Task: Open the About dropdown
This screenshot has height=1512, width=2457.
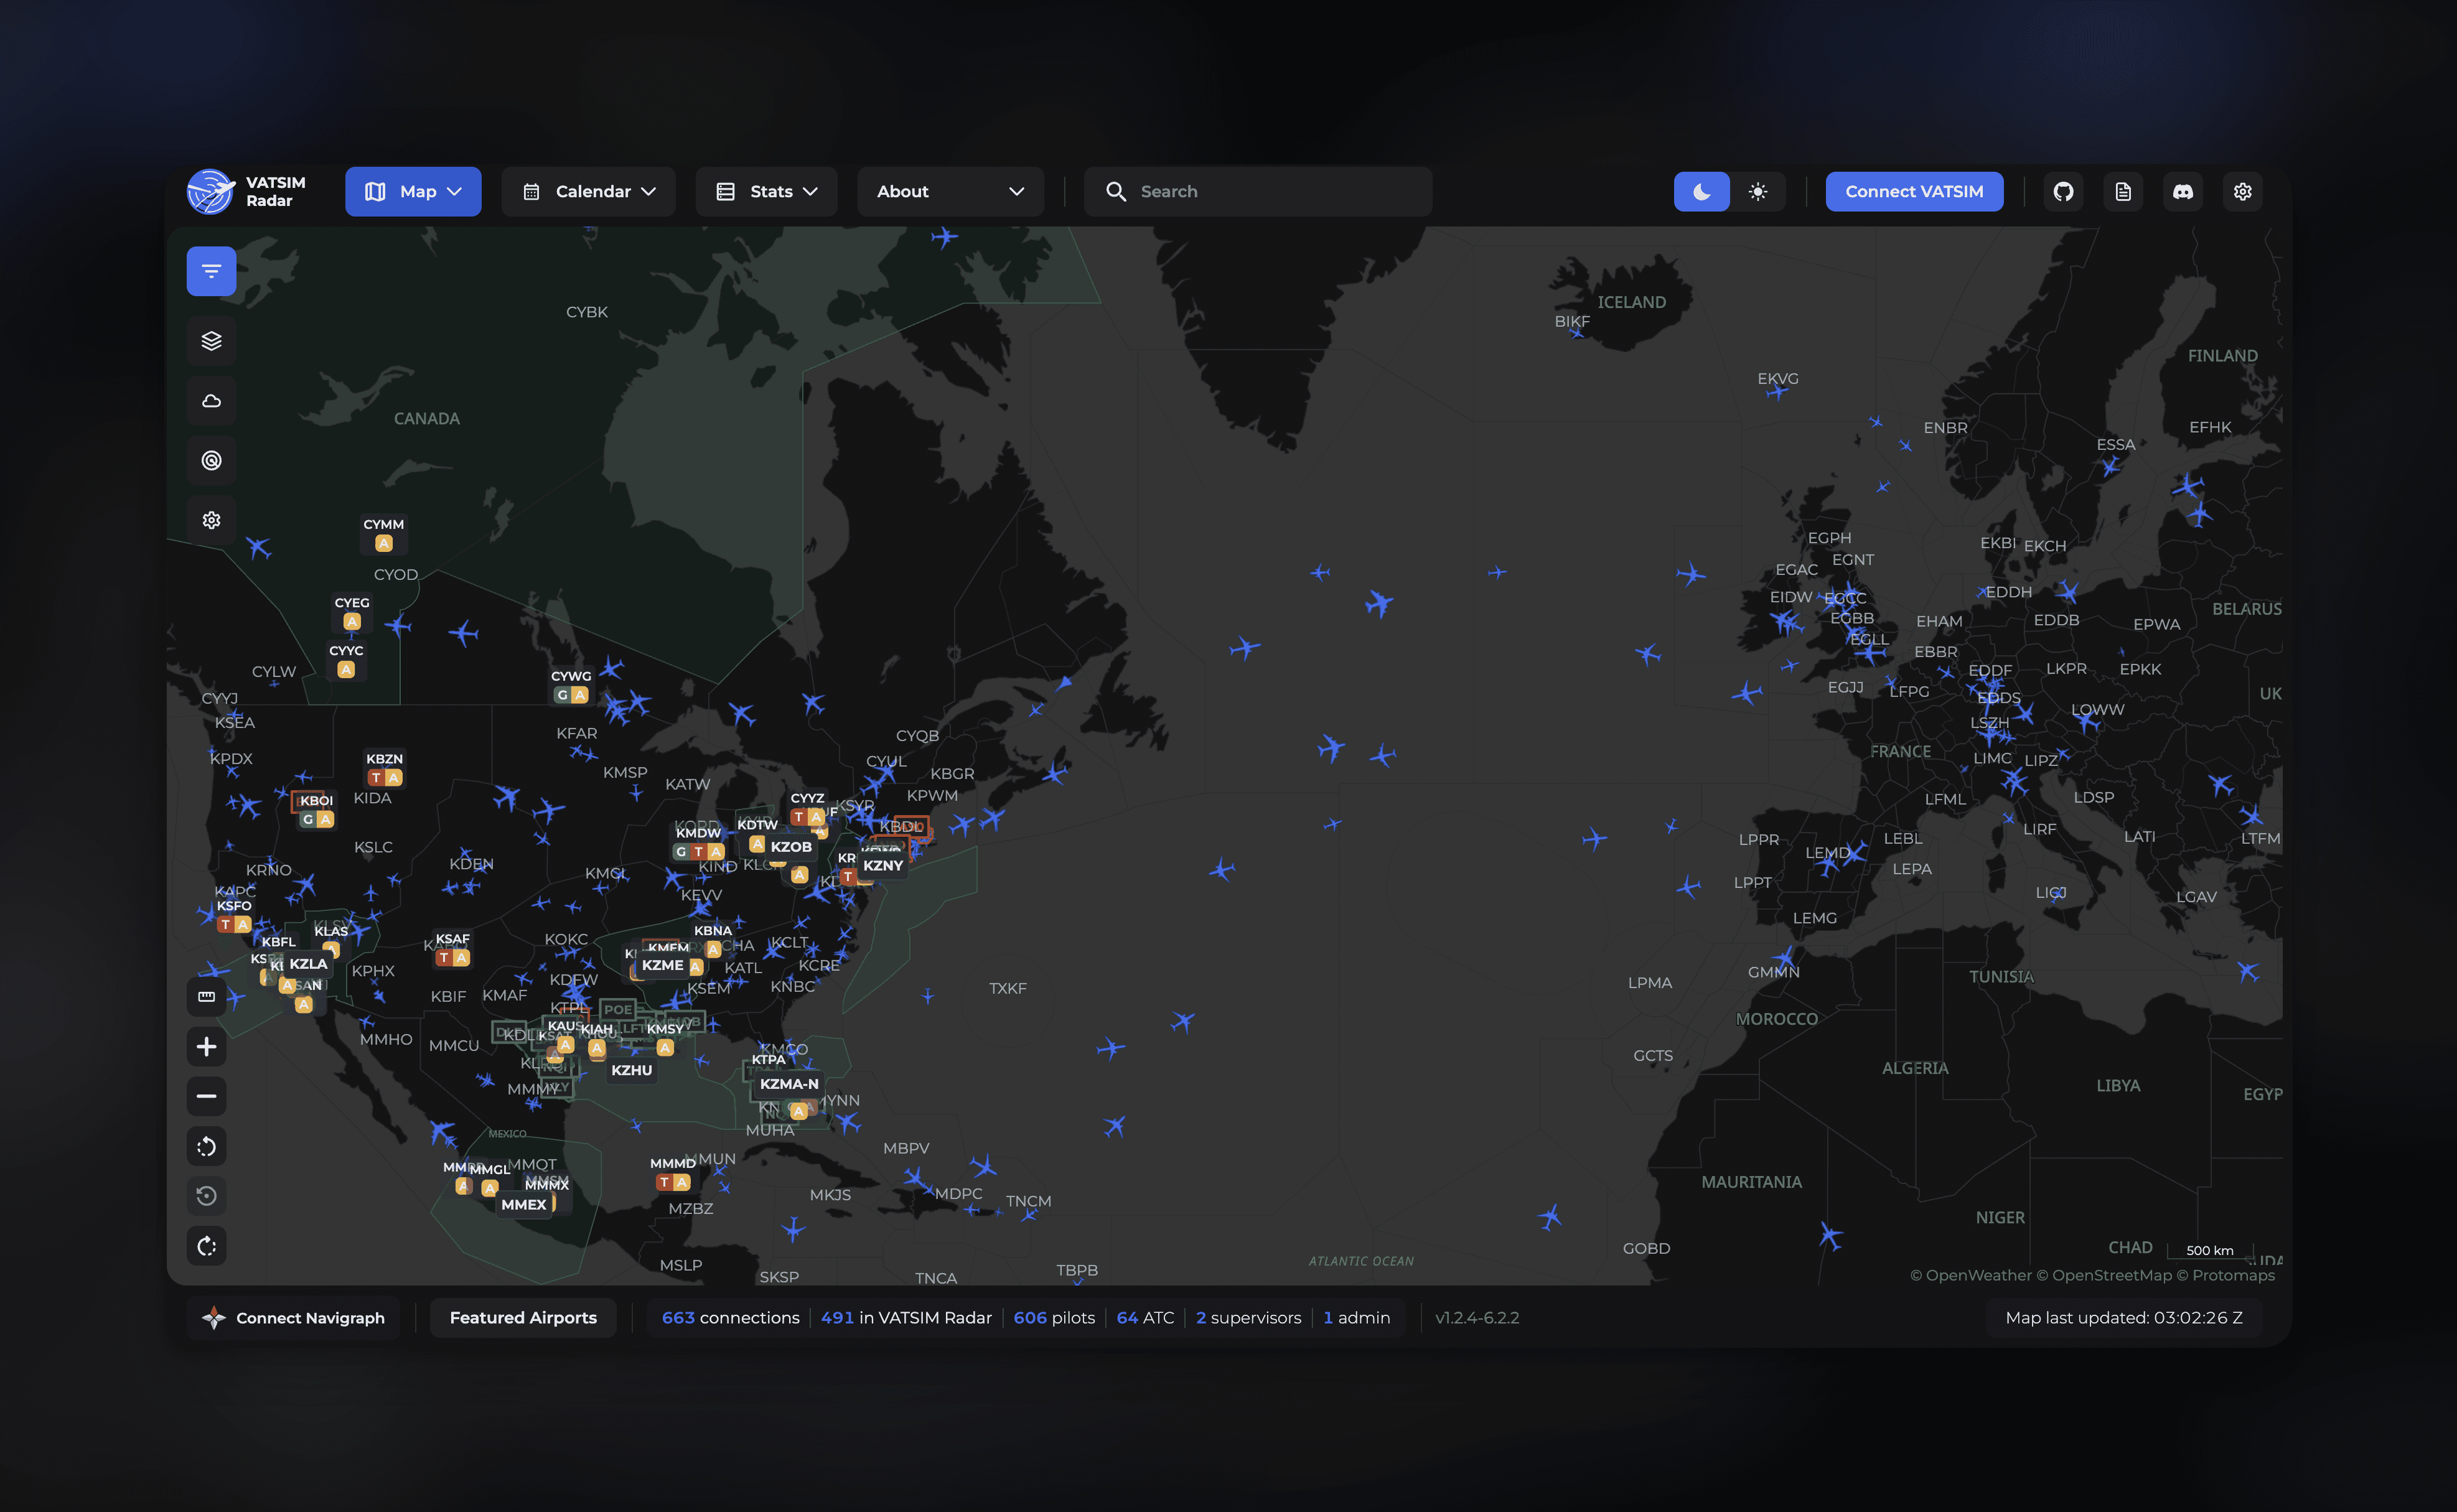Action: (950, 191)
